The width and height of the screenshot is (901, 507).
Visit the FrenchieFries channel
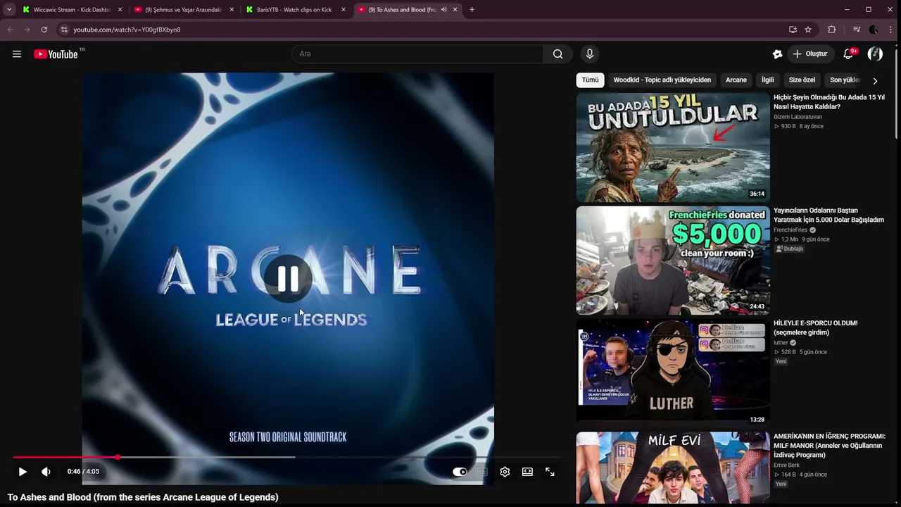click(790, 230)
